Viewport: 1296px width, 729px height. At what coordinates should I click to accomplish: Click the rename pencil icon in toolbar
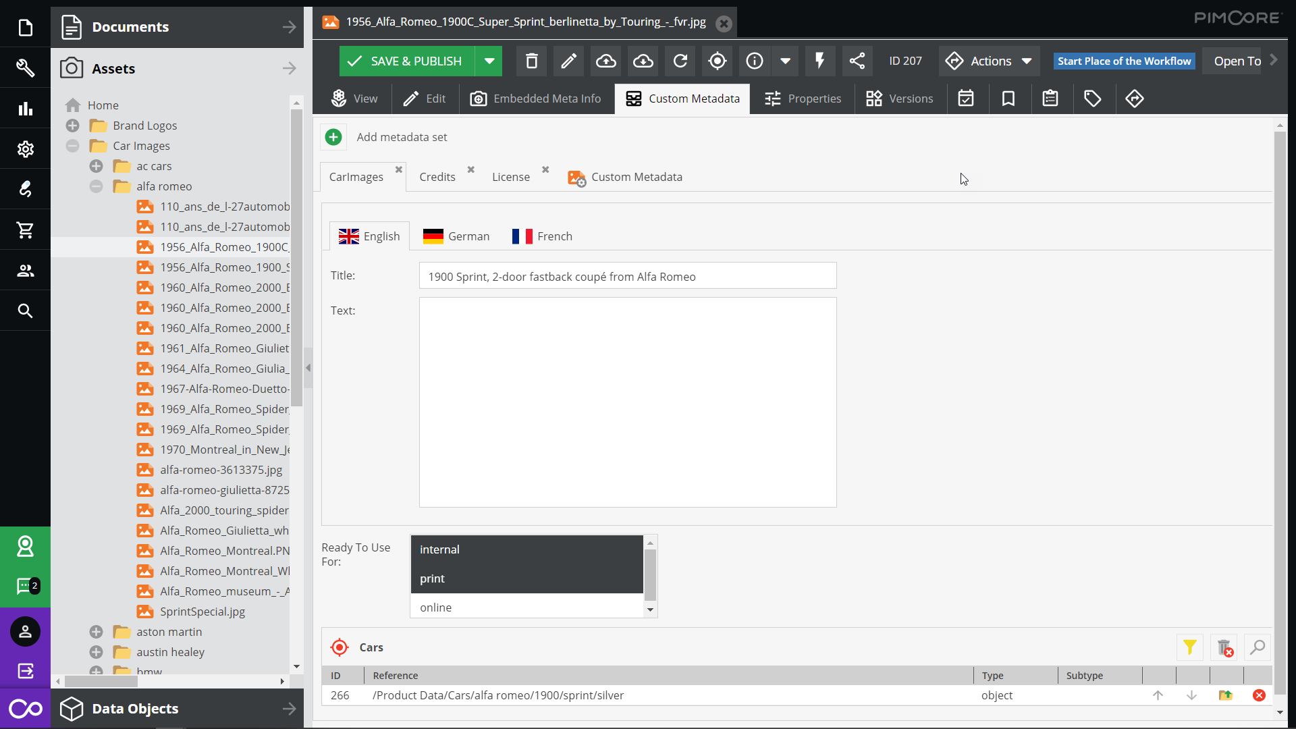click(568, 61)
